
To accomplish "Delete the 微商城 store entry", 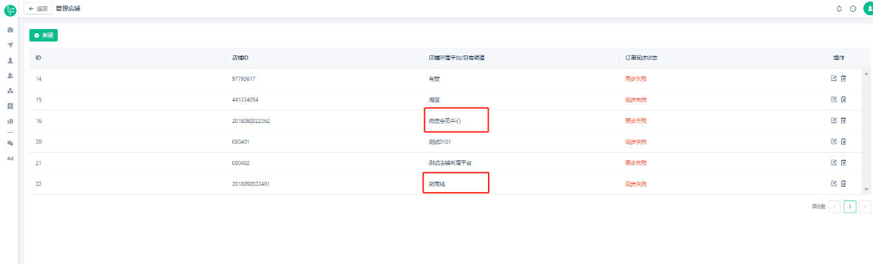I will click(x=843, y=183).
